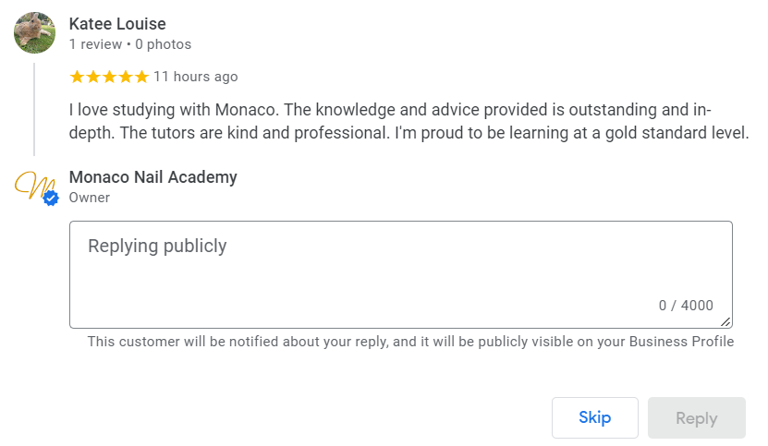Click the third gold rating star
Screen dimensions: 768x446
[x=108, y=77]
